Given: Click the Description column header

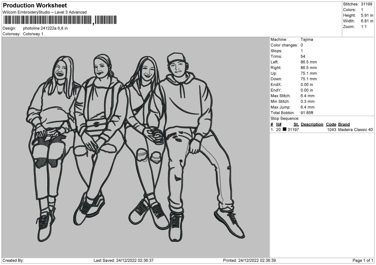Looking at the screenshot, I should coord(312,124).
